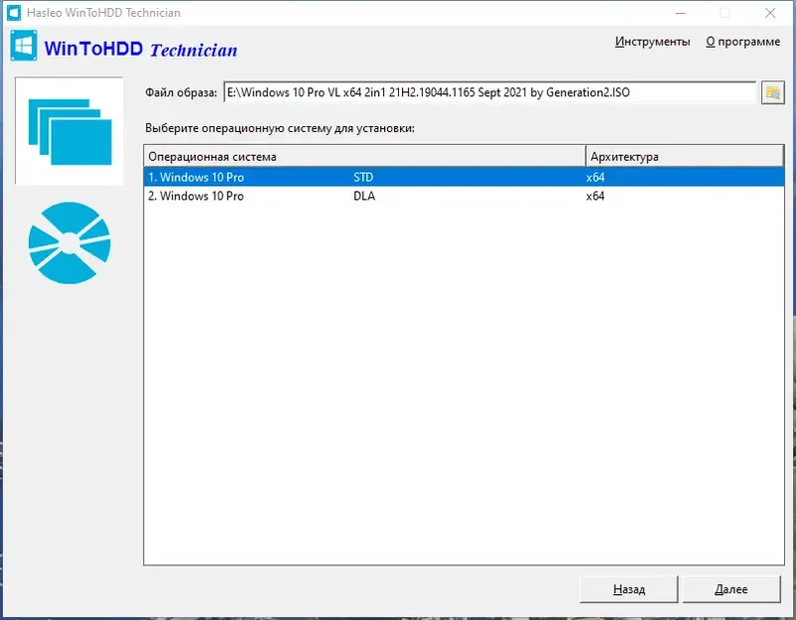This screenshot has height=620, width=796.
Task: Click the DLA edition text
Action: pyautogui.click(x=364, y=196)
